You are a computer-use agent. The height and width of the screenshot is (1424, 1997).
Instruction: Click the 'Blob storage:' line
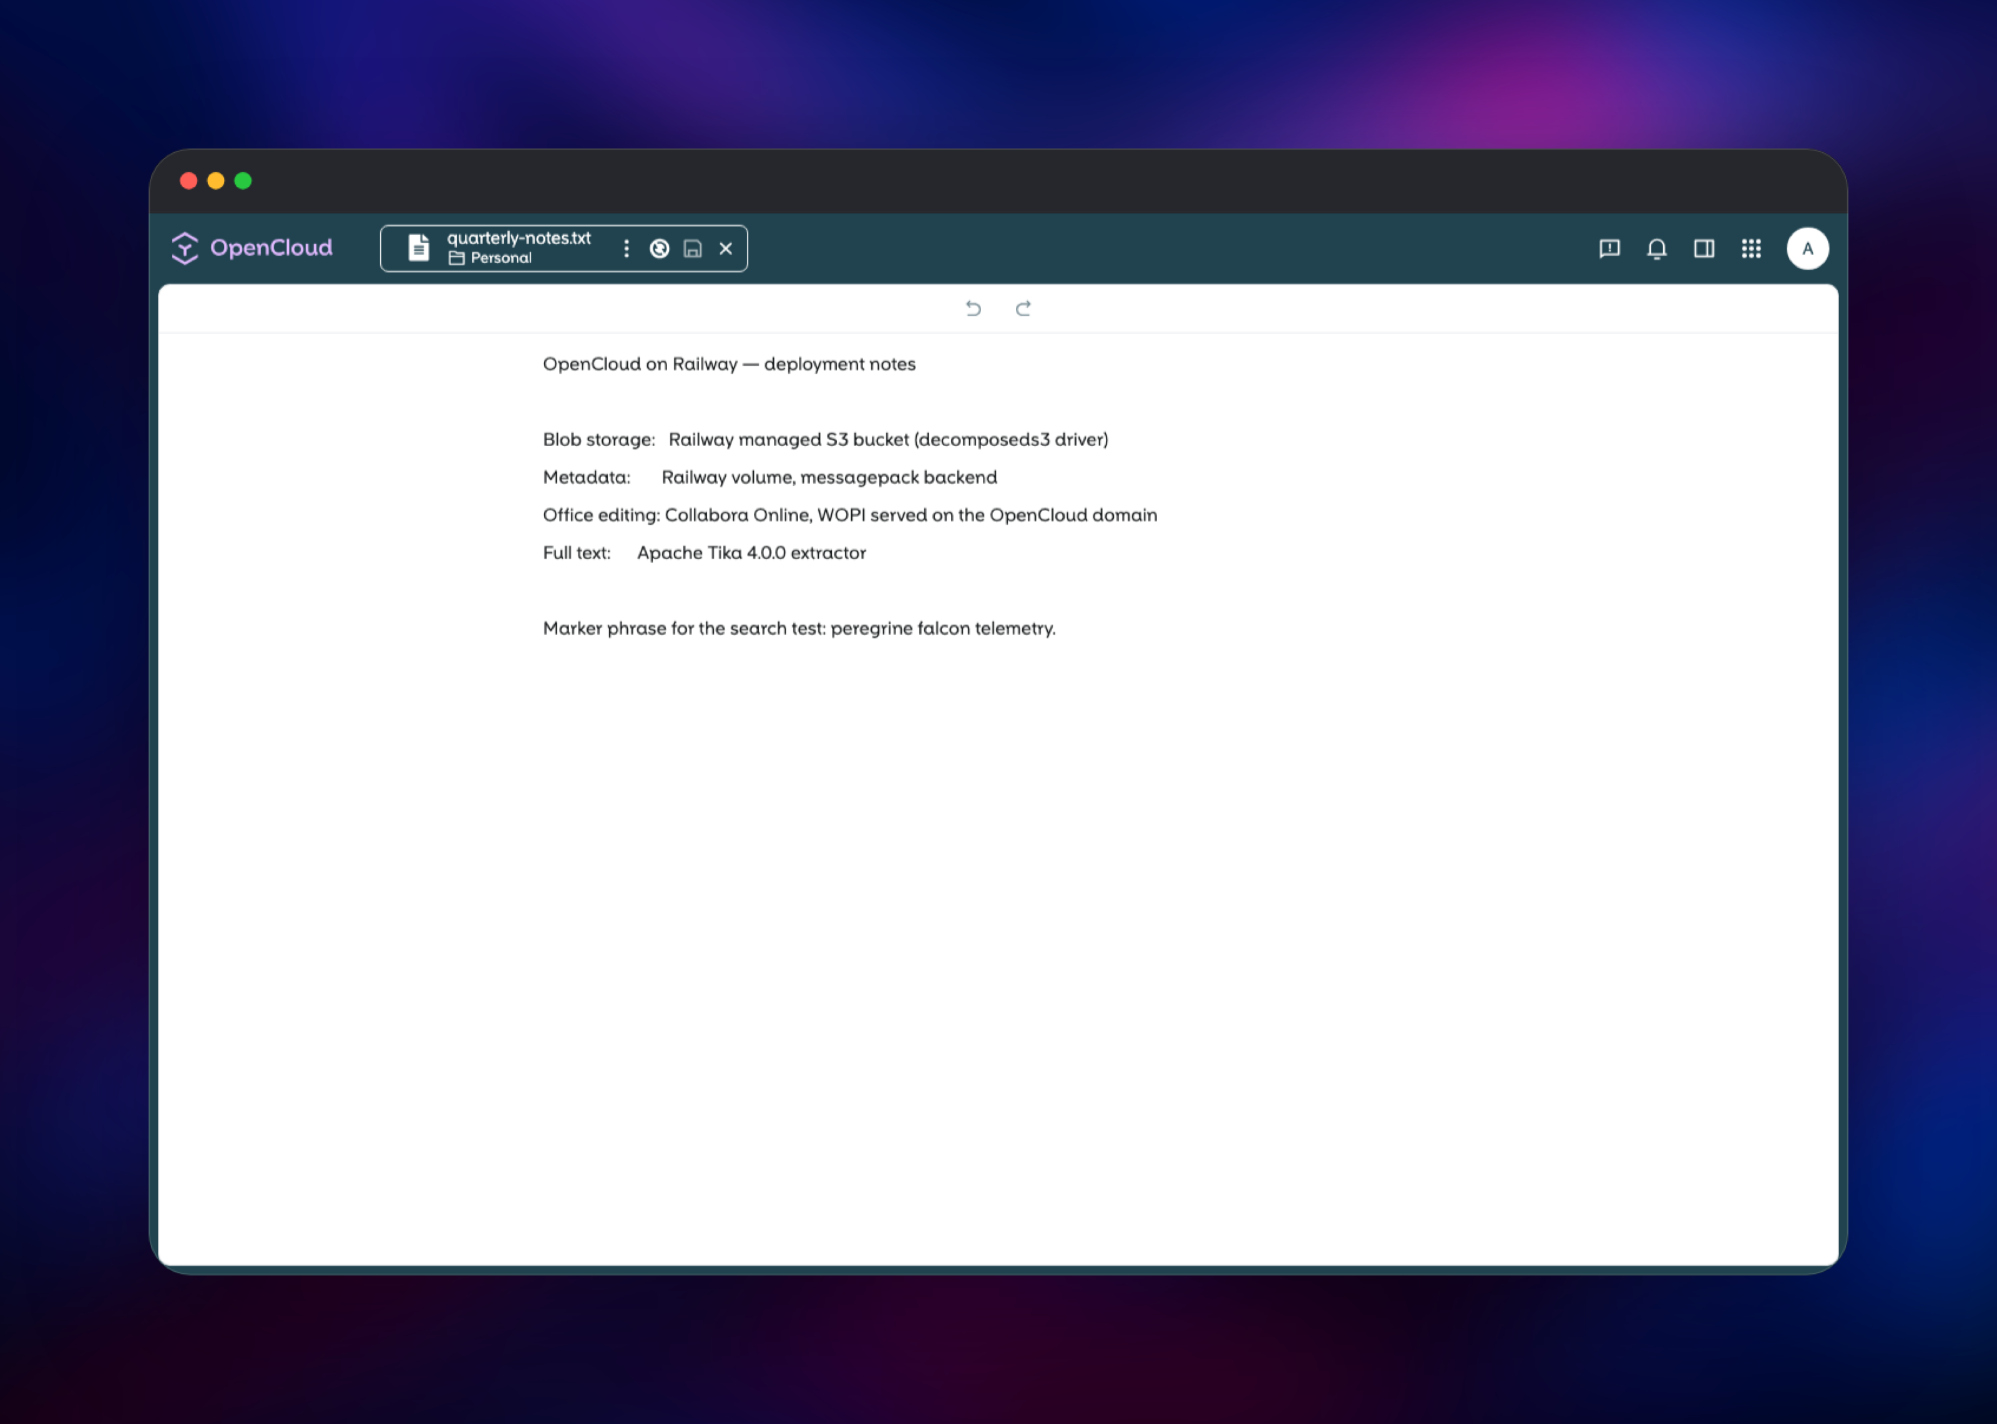pos(826,439)
